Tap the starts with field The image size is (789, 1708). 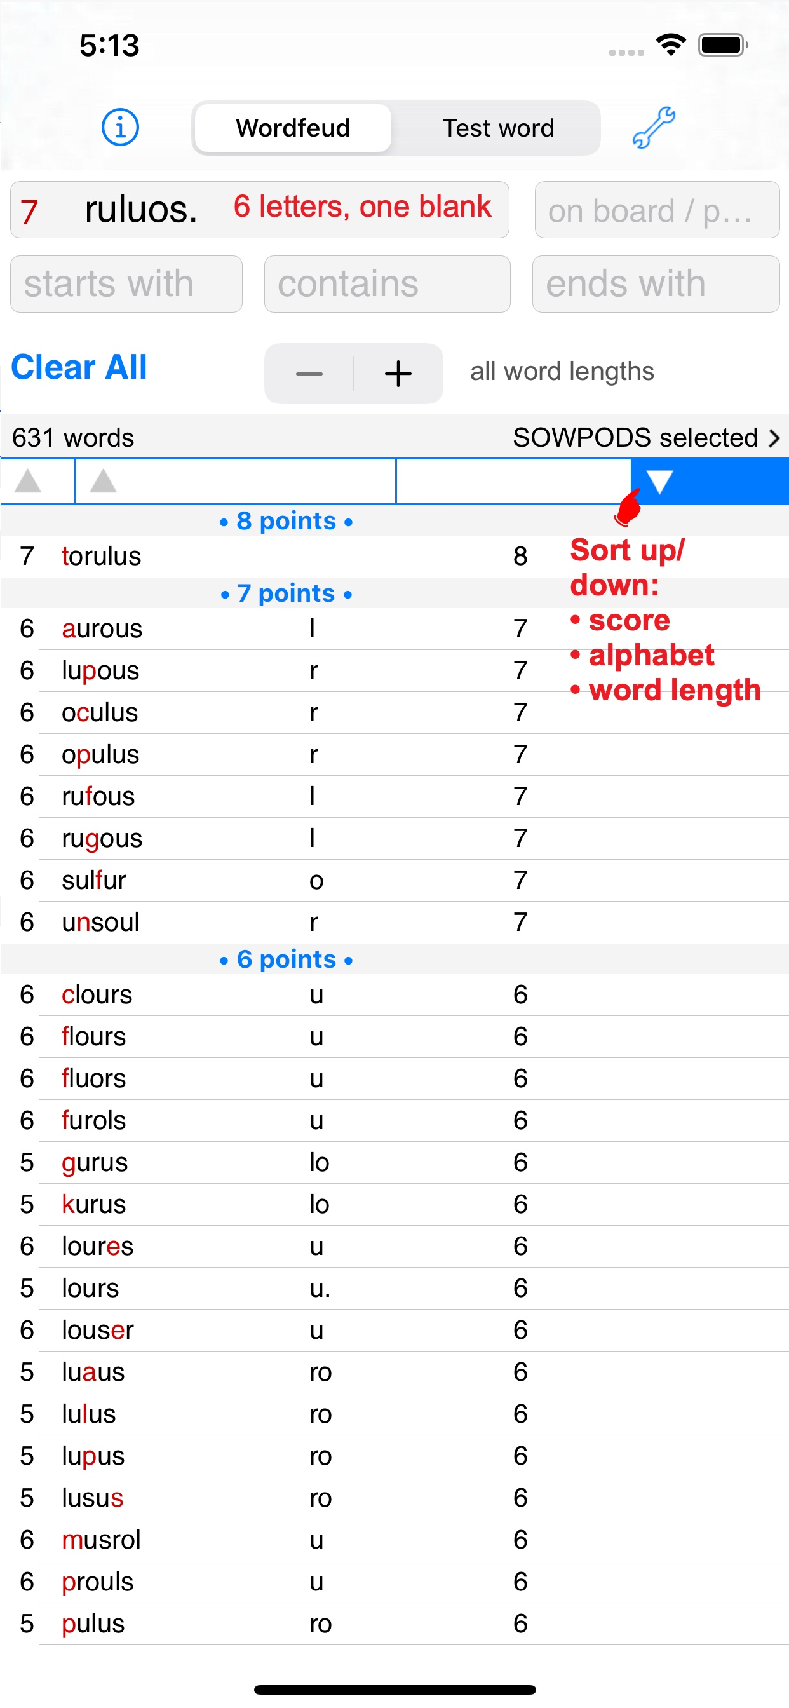pos(126,284)
